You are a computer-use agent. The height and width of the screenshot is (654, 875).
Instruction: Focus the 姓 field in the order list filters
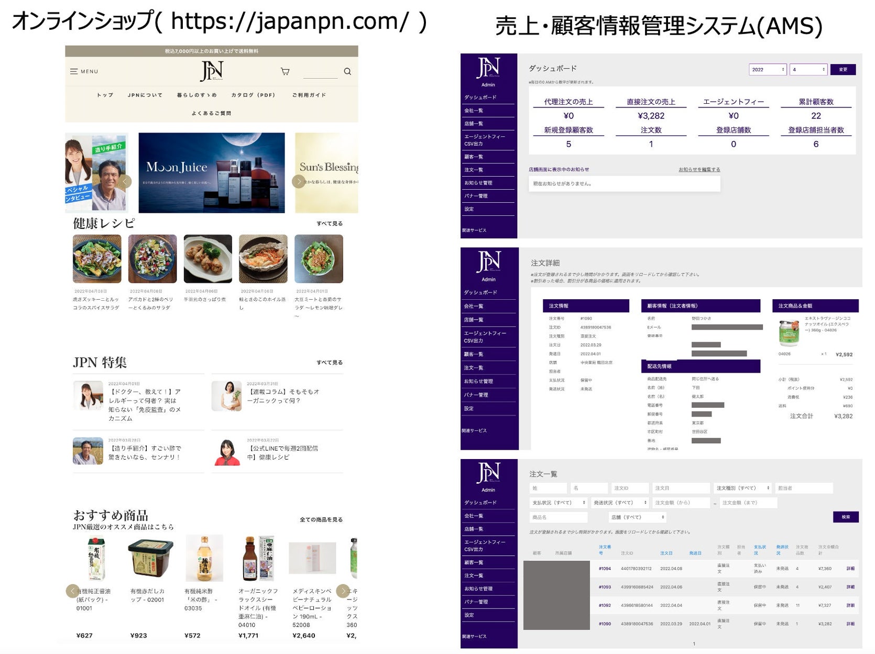548,488
